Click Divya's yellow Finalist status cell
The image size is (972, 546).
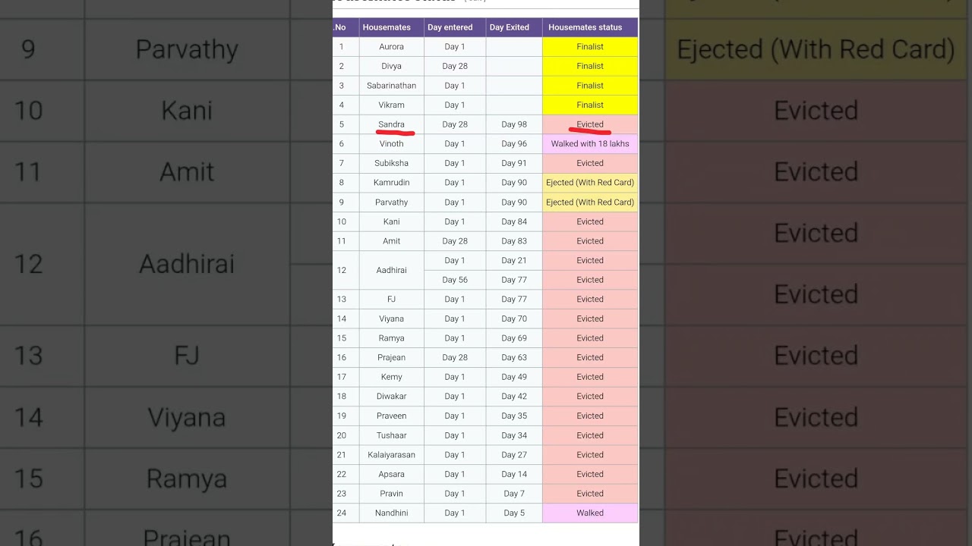point(589,66)
